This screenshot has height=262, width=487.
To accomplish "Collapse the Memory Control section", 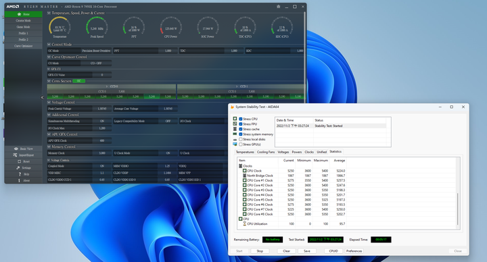I will coord(49,147).
